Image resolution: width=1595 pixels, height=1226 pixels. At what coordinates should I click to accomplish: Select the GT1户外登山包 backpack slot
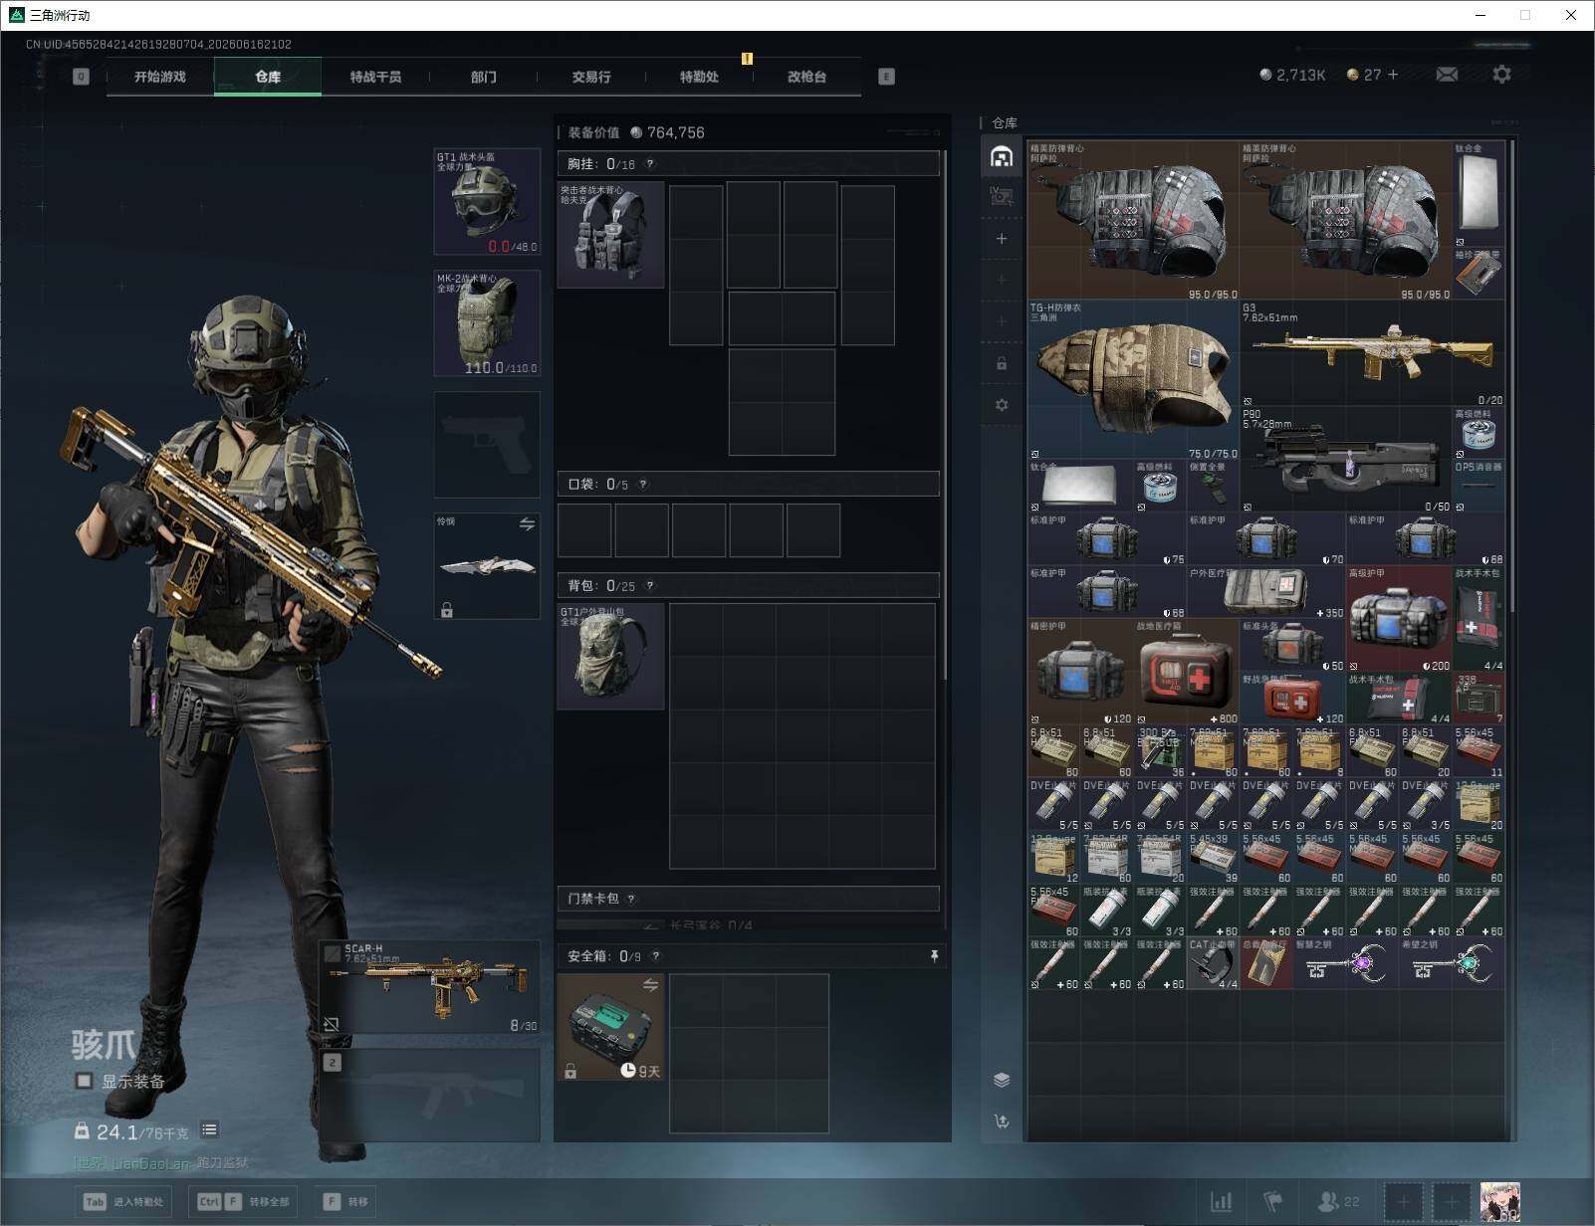pos(610,657)
